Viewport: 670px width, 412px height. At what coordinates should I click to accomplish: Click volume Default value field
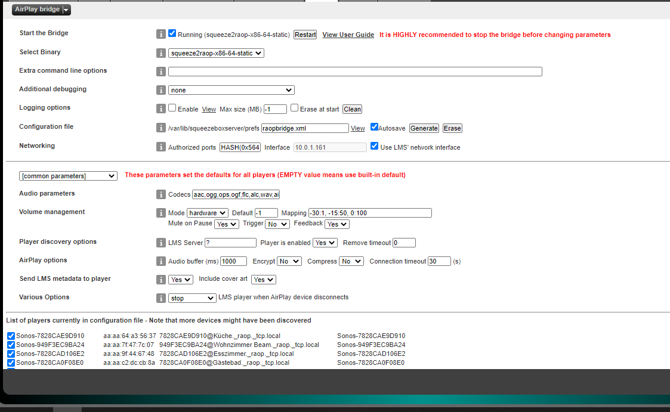tap(266, 213)
